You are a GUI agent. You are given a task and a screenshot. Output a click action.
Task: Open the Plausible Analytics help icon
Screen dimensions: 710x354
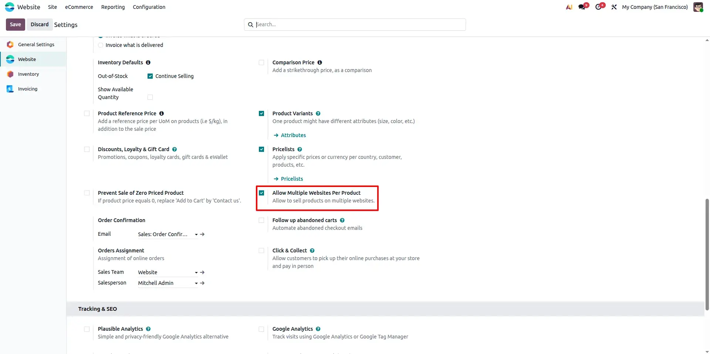pos(148,329)
